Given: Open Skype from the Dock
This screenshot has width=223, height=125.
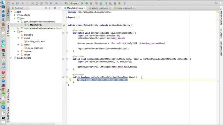Looking at the screenshot, I should 3,107.
